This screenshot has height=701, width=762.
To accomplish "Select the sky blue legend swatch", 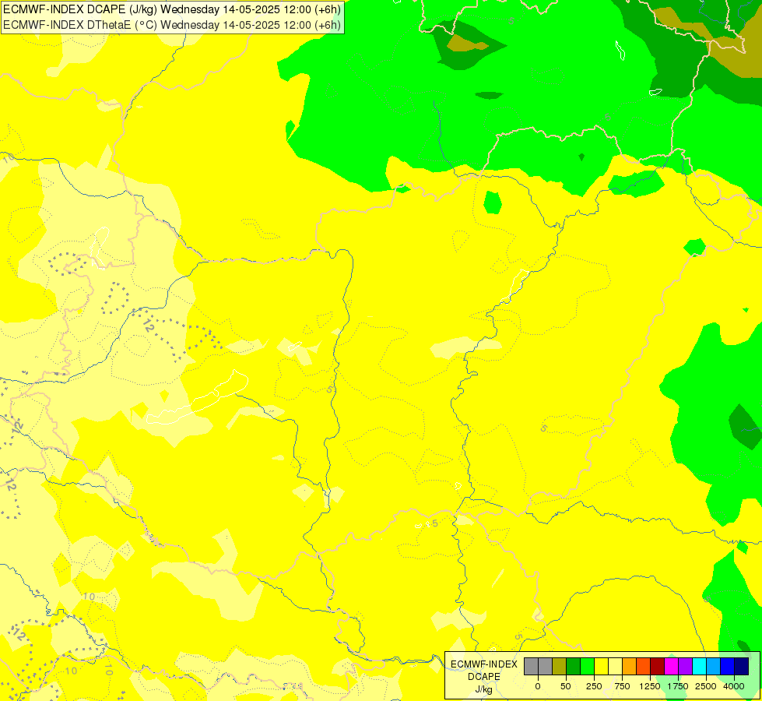I will click(x=714, y=666).
